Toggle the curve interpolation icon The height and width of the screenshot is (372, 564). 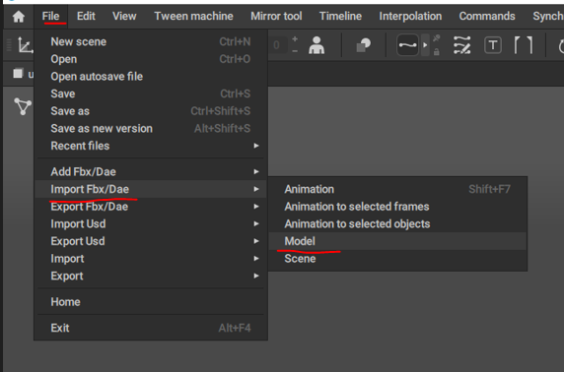[x=407, y=45]
